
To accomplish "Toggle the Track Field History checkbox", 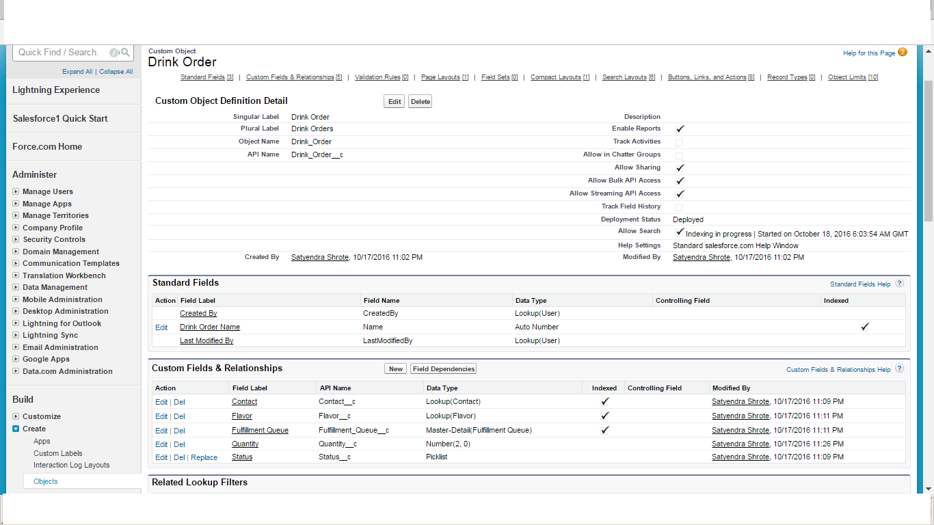I will click(x=679, y=207).
